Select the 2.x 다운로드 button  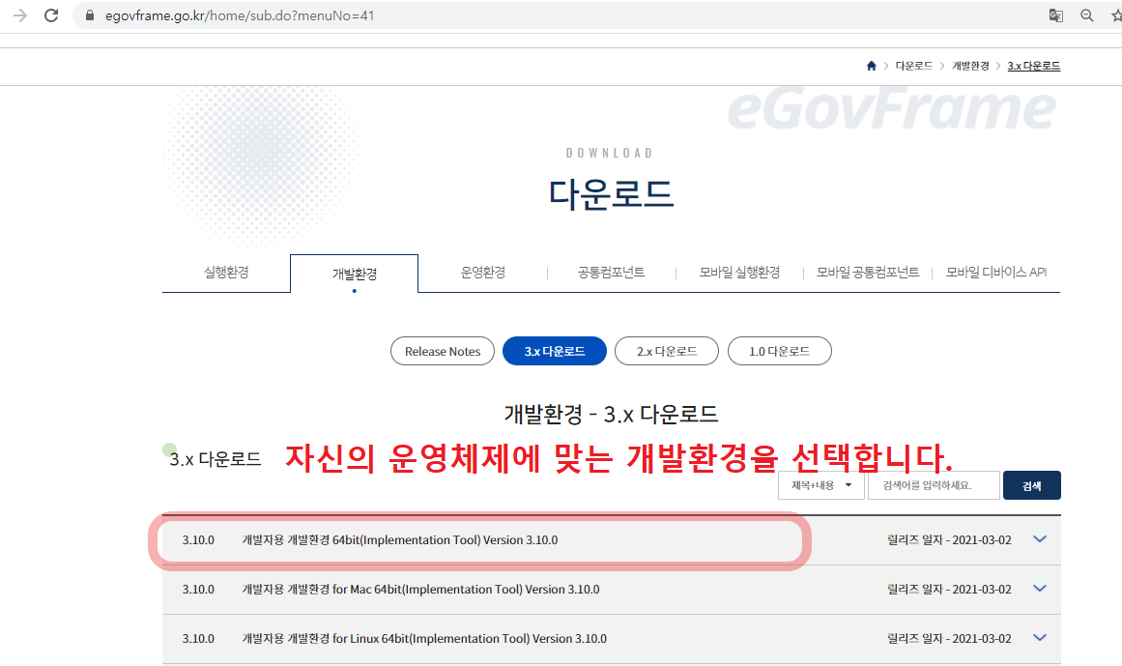pyautogui.click(x=667, y=351)
